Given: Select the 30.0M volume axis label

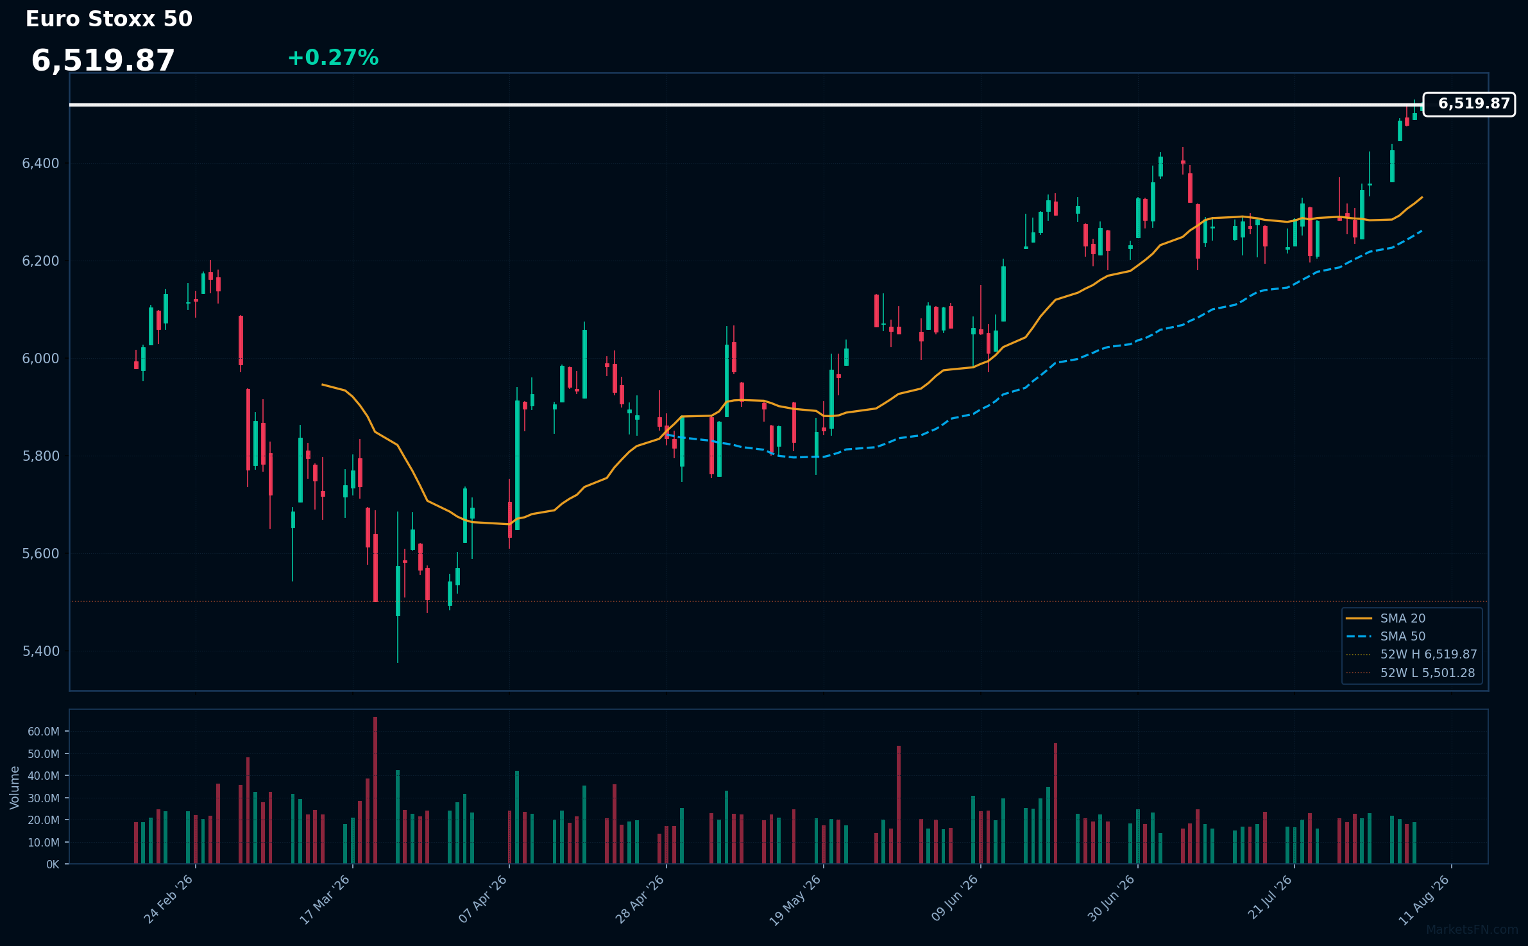Looking at the screenshot, I should [44, 798].
